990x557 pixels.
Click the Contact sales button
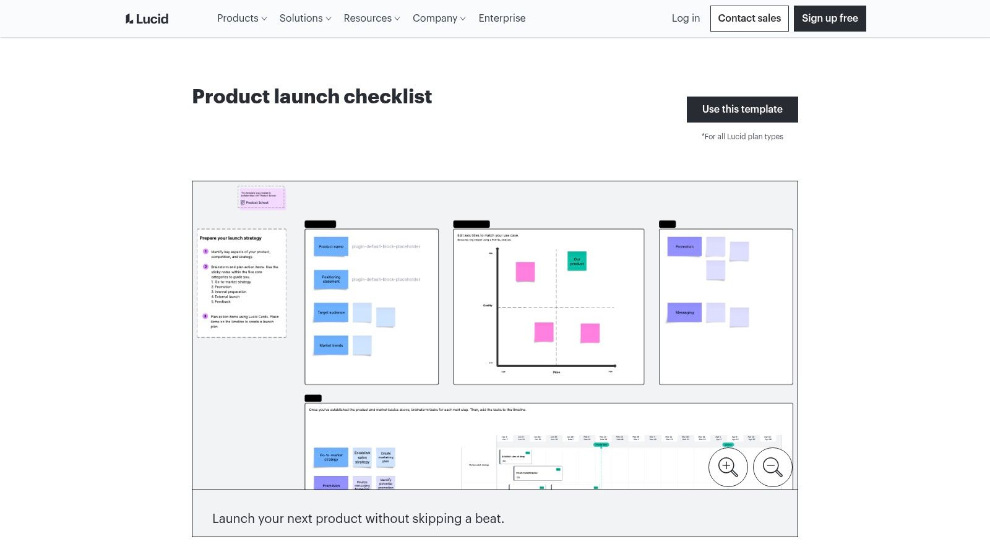749,18
